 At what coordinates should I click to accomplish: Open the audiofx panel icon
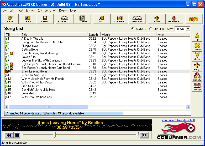(x=197, y=77)
